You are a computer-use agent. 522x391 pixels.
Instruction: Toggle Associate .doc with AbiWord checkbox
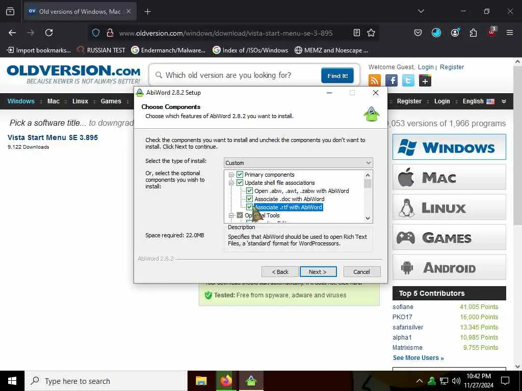pyautogui.click(x=249, y=199)
